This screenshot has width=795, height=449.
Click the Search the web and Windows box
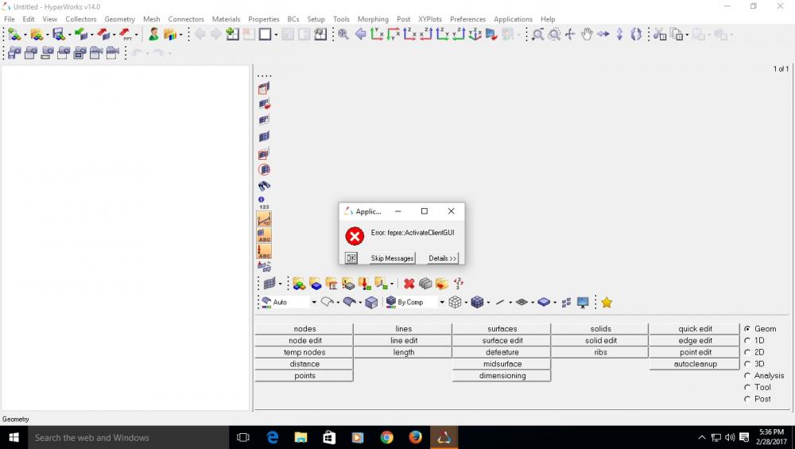128,437
